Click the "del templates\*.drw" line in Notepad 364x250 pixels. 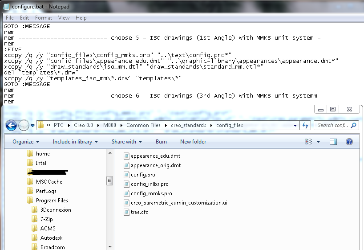(41, 73)
